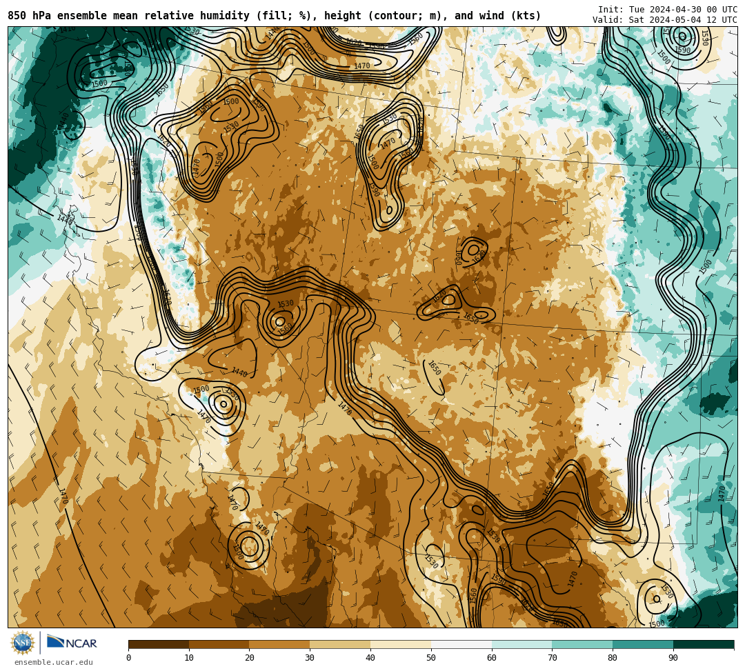The height and width of the screenshot is (671, 745).
Task: Click the colorbar tick label '10'
Action: 189,658
